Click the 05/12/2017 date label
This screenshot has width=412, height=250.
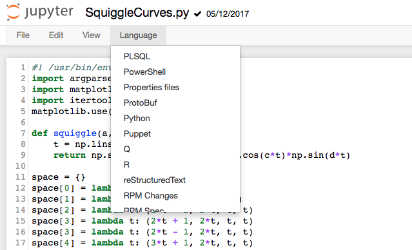tap(228, 14)
